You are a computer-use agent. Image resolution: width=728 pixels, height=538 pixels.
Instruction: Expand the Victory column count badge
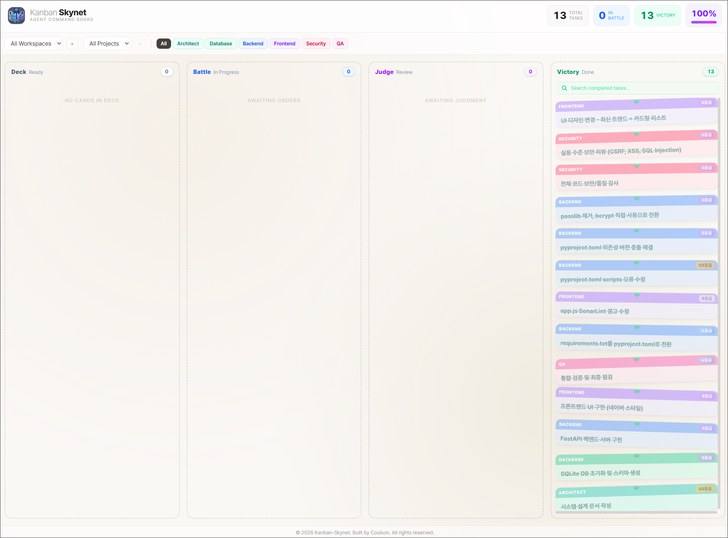point(711,72)
